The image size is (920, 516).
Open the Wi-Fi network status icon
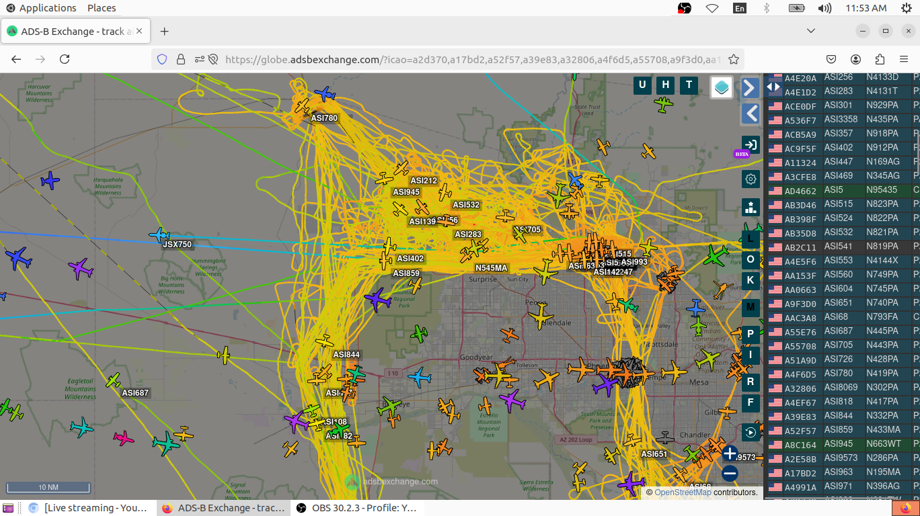[x=712, y=8]
